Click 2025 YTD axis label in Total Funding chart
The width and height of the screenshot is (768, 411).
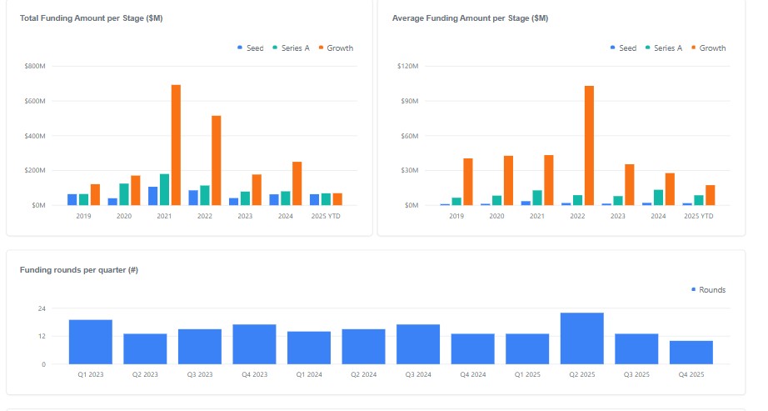pos(325,216)
